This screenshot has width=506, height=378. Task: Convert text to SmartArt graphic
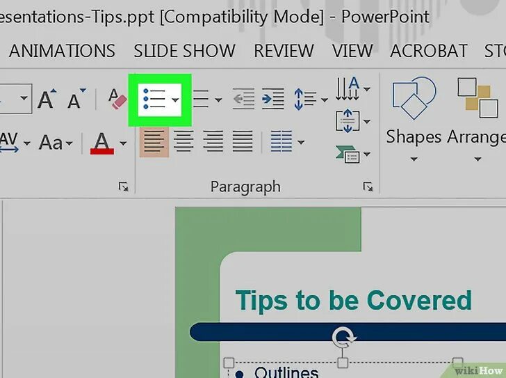click(x=348, y=154)
